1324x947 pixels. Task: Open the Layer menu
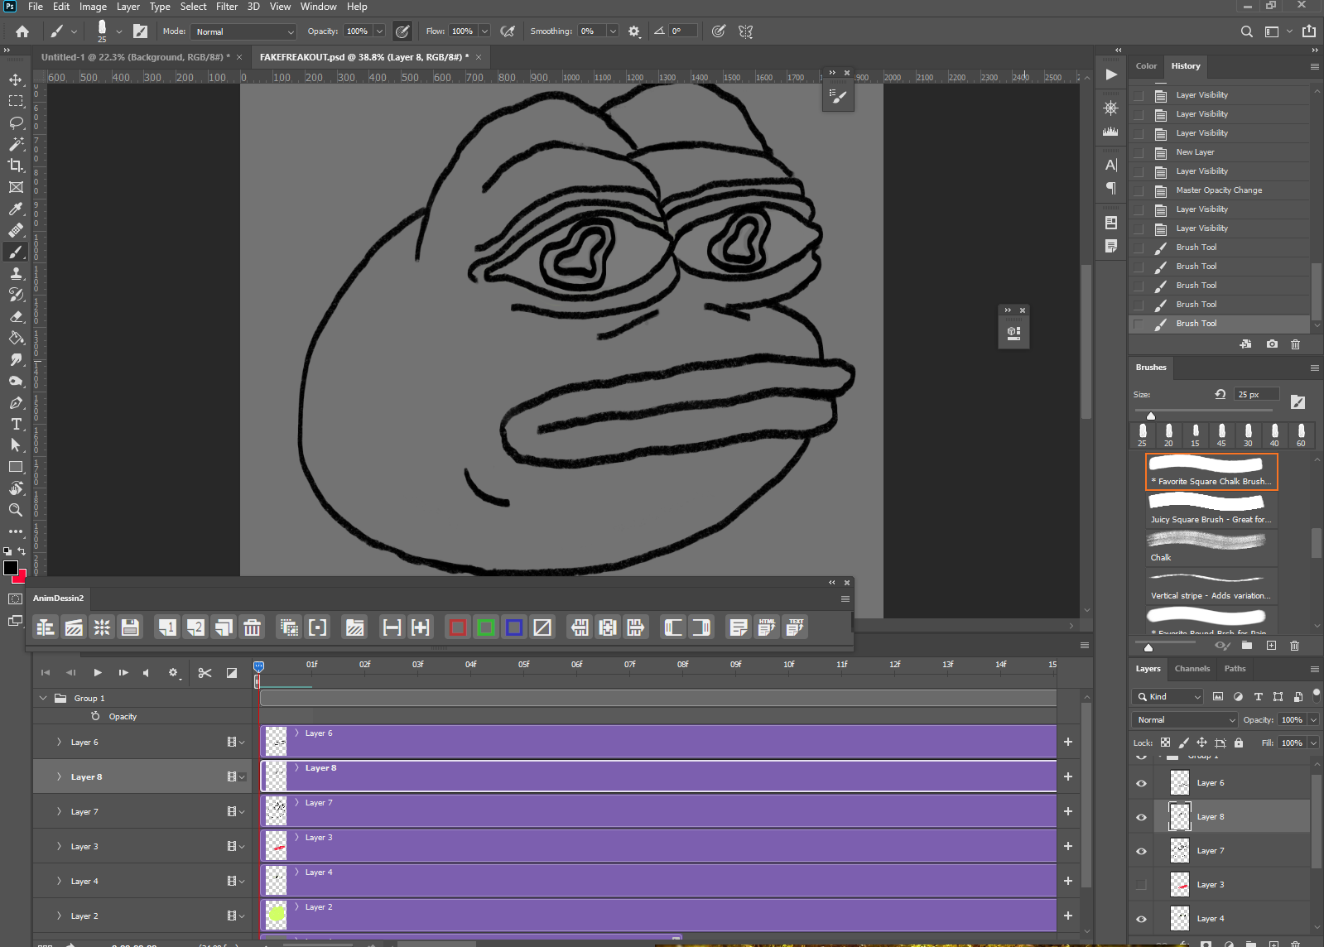pyautogui.click(x=128, y=7)
